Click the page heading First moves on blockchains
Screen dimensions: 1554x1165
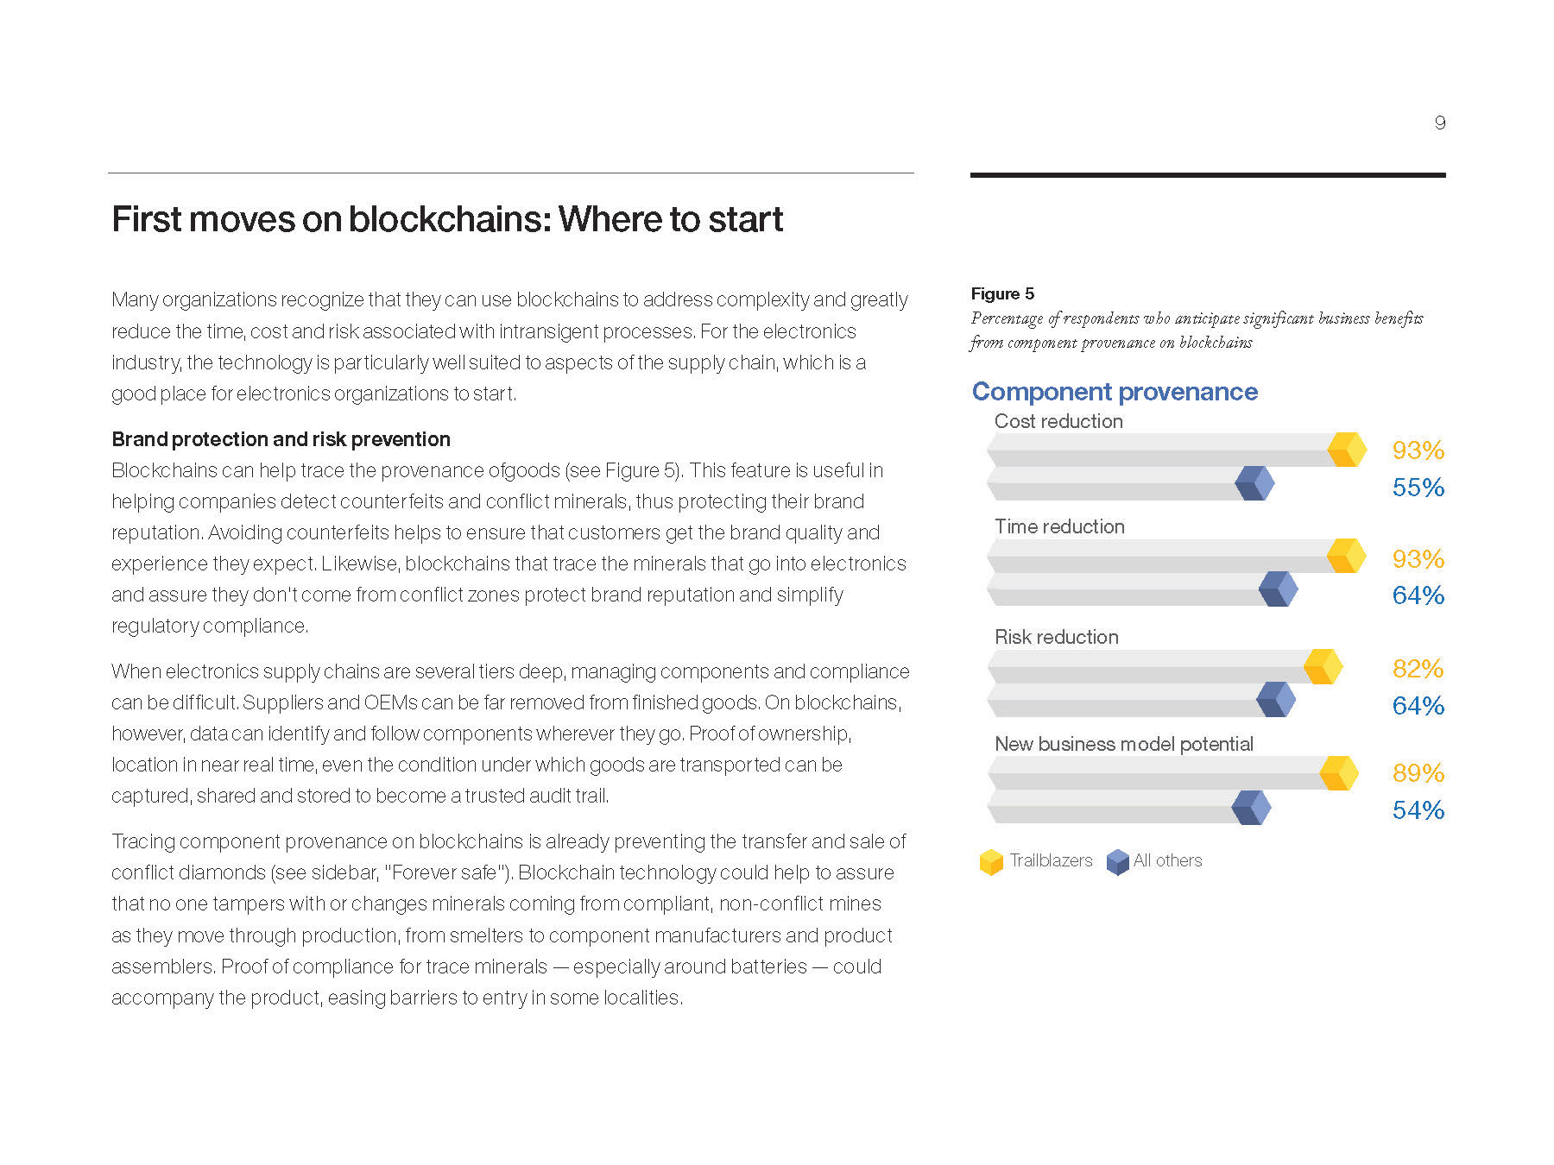[447, 219]
